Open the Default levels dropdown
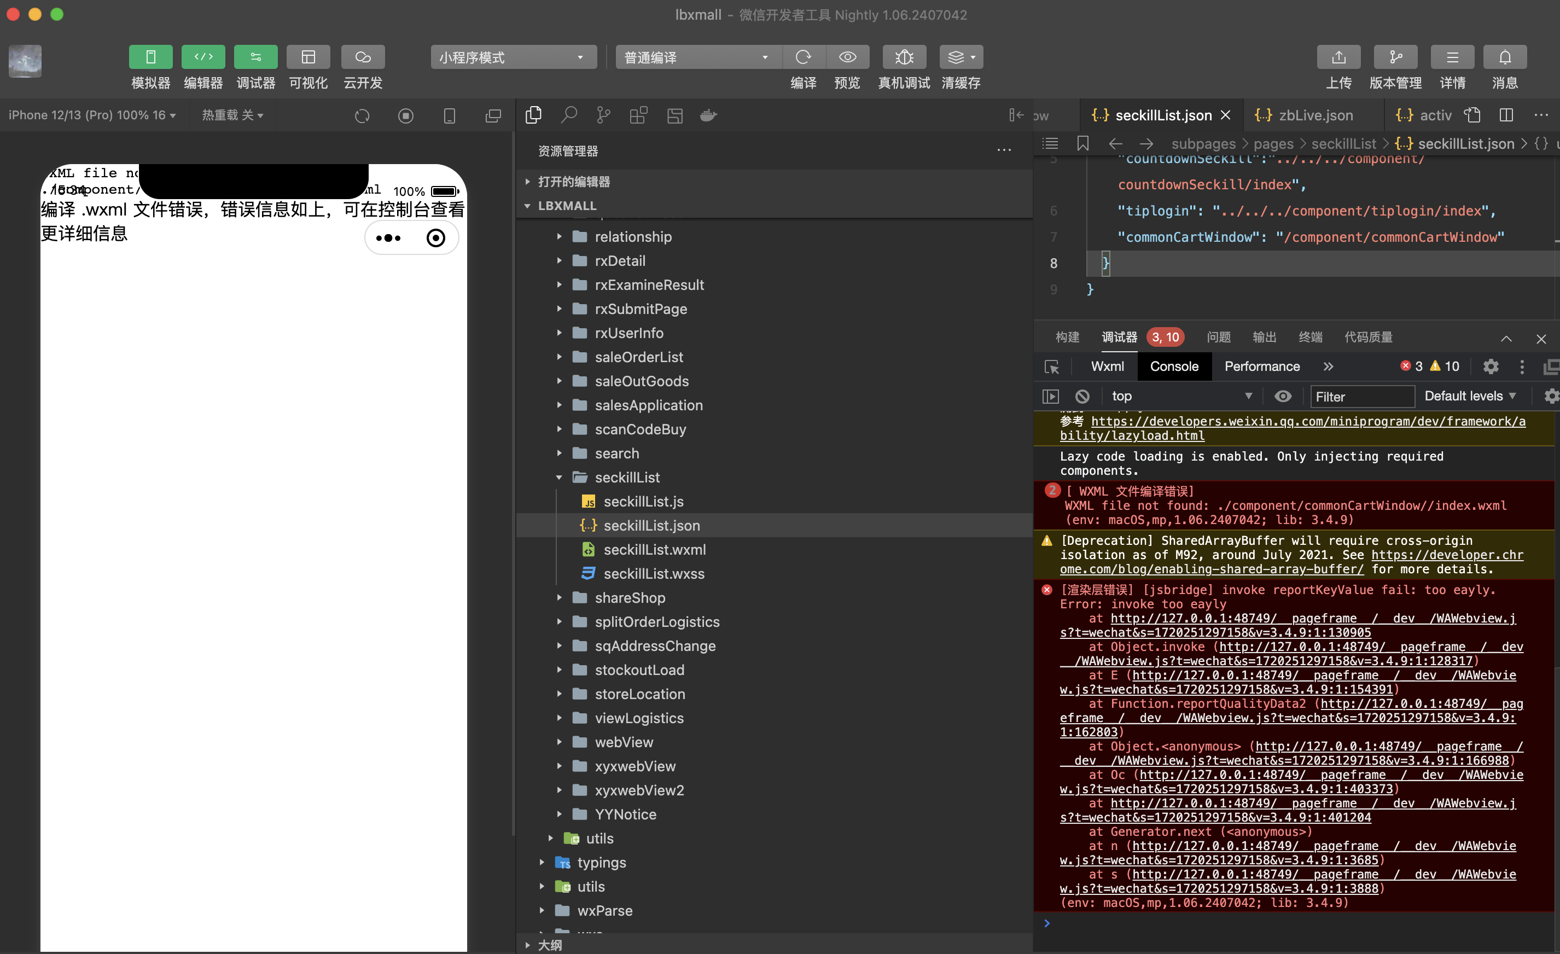Viewport: 1560px width, 954px height. click(1470, 396)
